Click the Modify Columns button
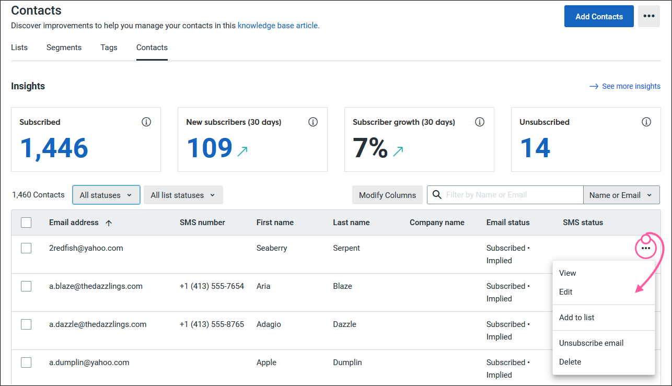 point(387,195)
